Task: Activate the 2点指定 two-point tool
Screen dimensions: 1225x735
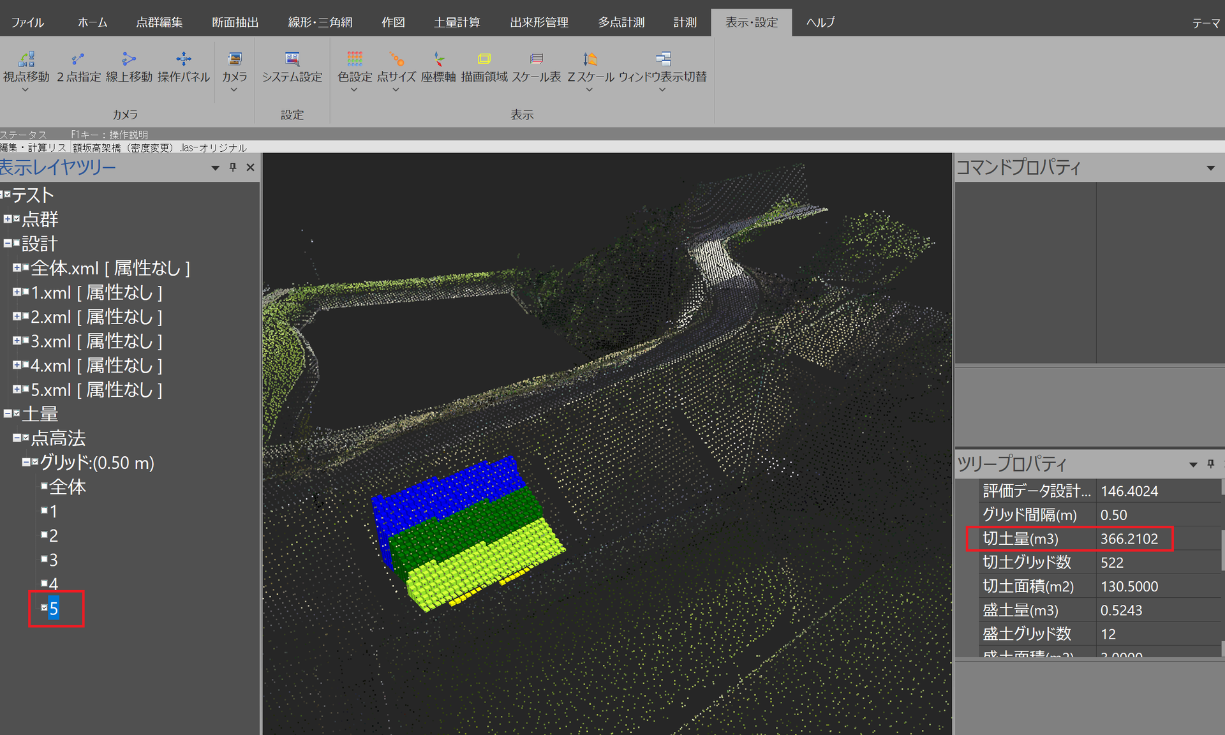Action: point(78,66)
